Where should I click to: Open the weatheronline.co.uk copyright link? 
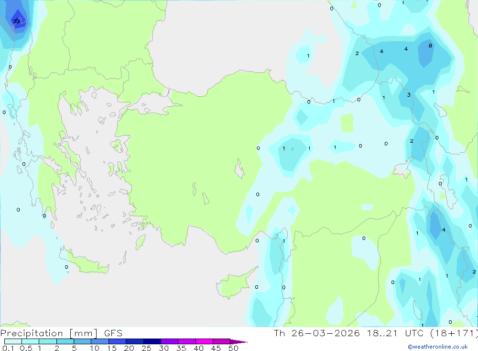(x=438, y=347)
